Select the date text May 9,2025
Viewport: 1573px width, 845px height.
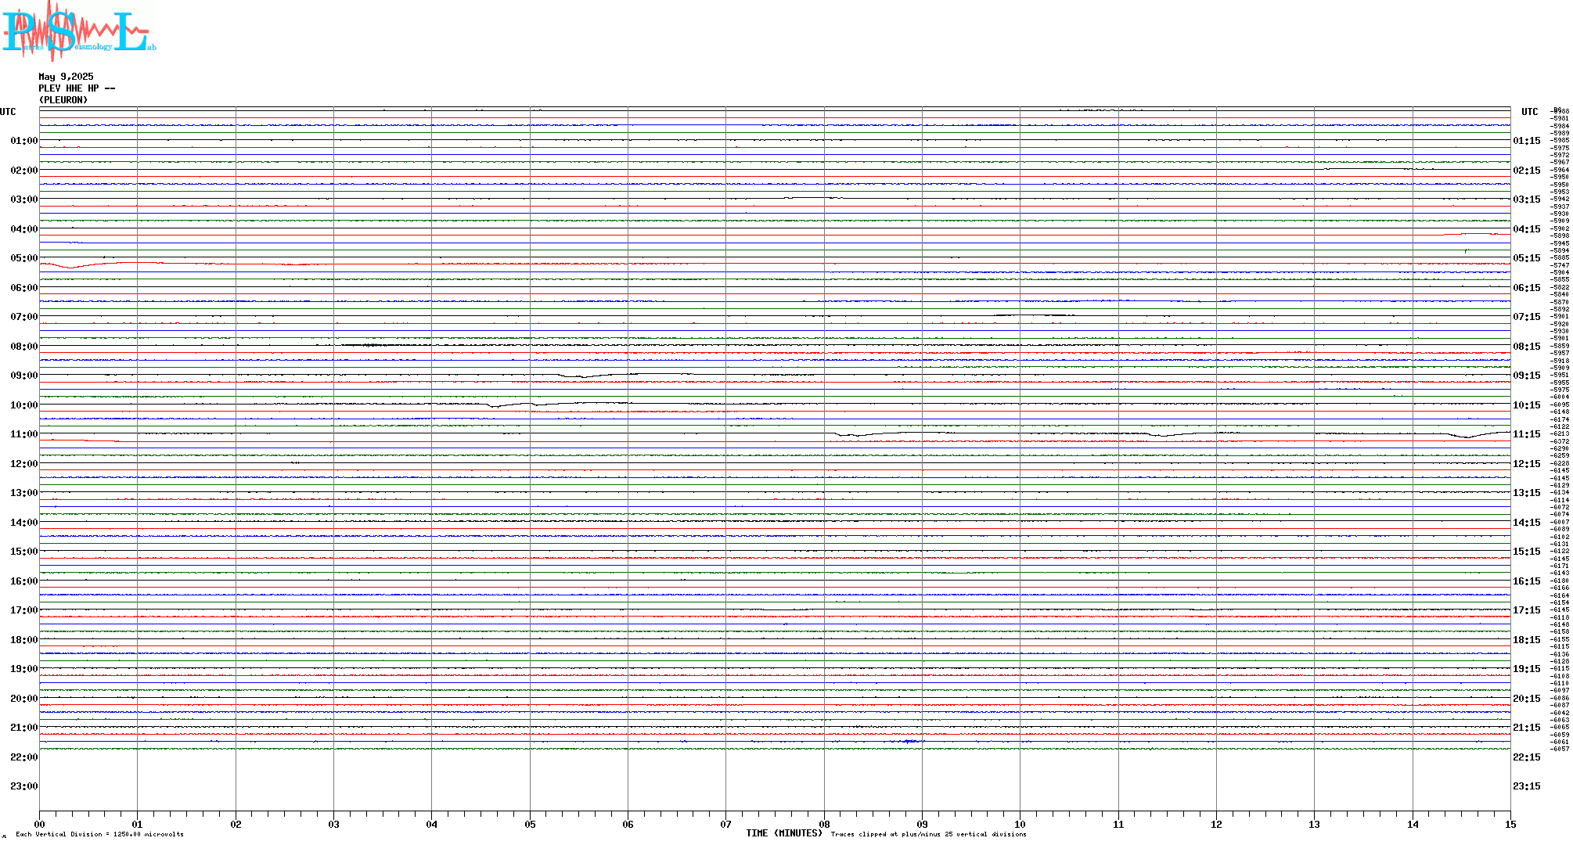point(66,77)
